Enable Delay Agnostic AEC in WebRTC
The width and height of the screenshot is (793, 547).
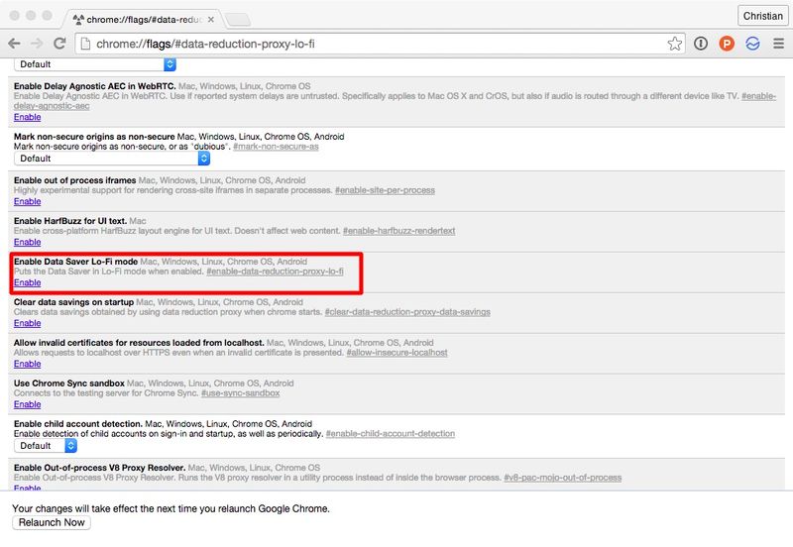[x=28, y=117]
